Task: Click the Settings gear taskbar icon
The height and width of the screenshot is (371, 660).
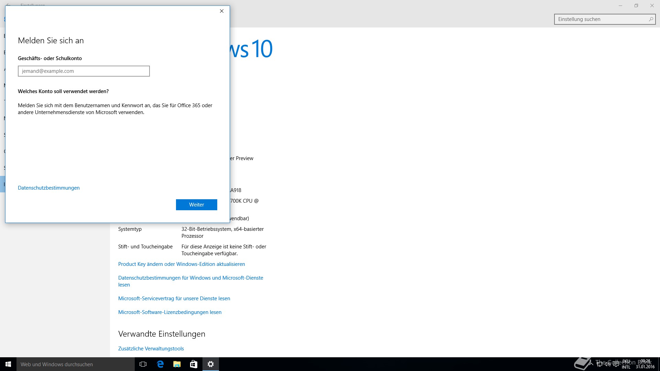Action: point(211,364)
